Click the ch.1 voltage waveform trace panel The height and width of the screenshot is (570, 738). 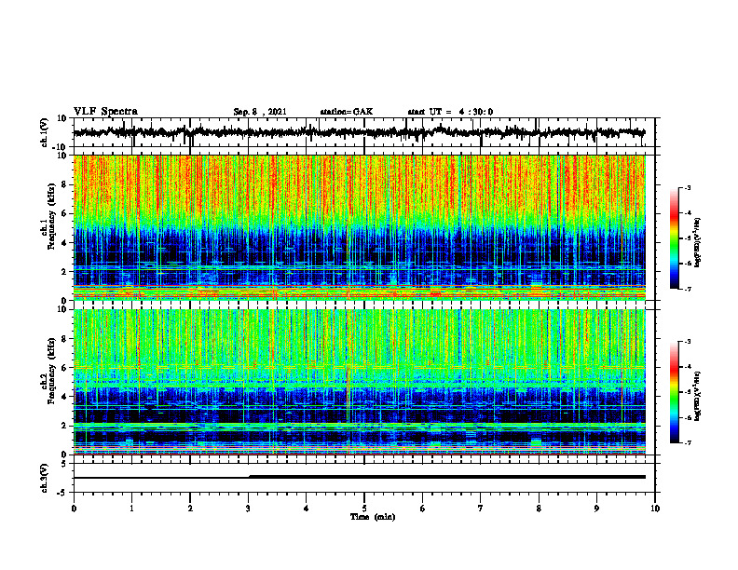[363, 132]
